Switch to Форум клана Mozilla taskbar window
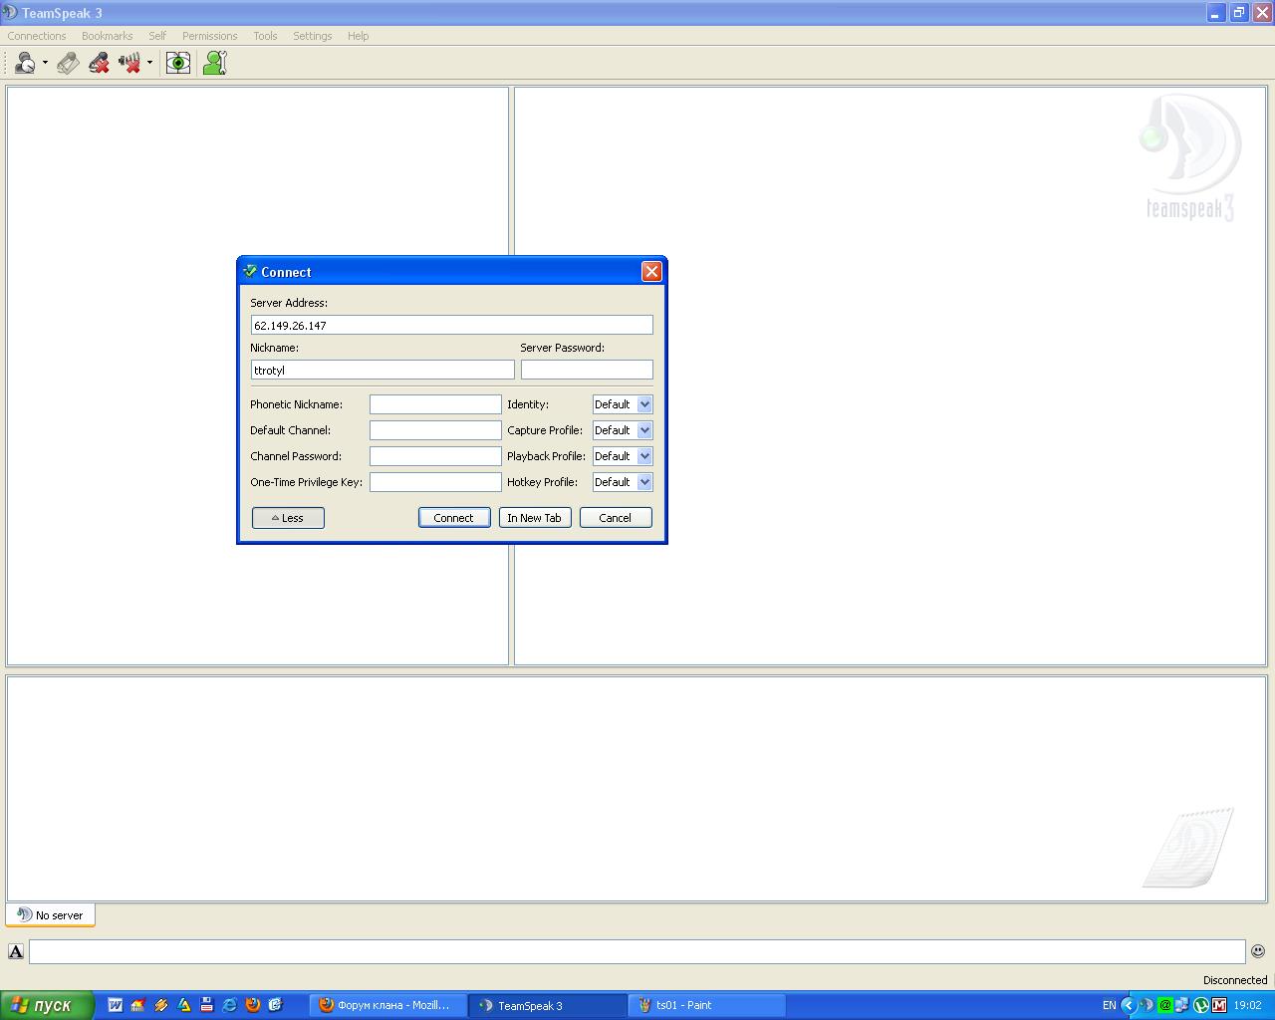Image resolution: width=1275 pixels, height=1020 pixels. coord(387,1005)
